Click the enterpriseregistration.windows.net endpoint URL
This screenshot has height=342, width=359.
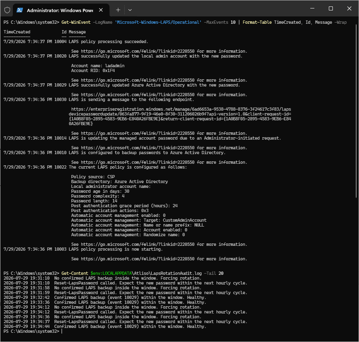tap(180, 117)
